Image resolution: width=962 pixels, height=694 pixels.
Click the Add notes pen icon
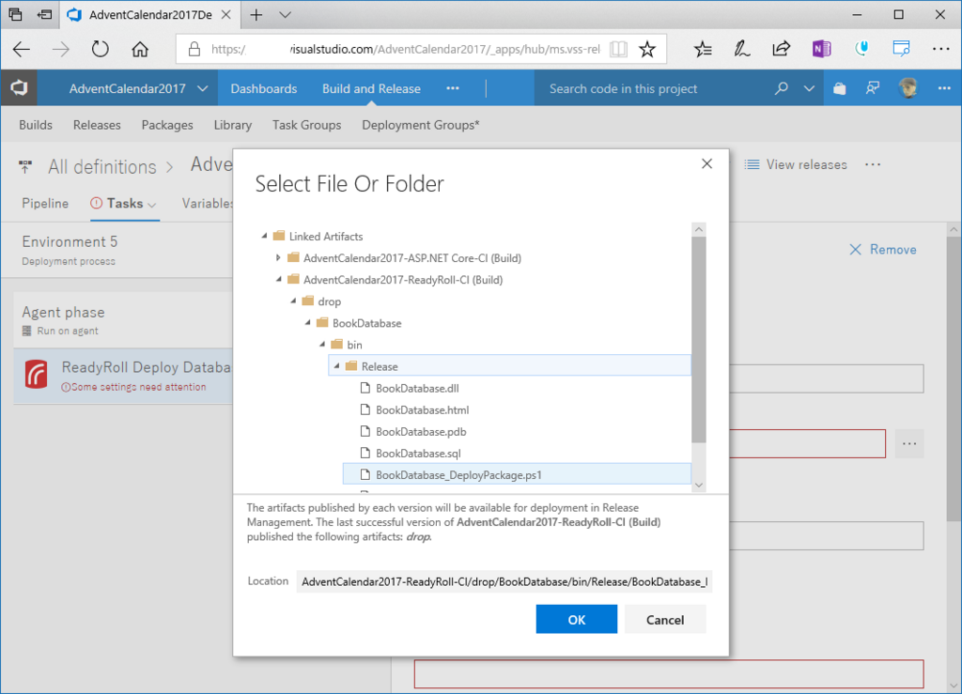(x=742, y=49)
